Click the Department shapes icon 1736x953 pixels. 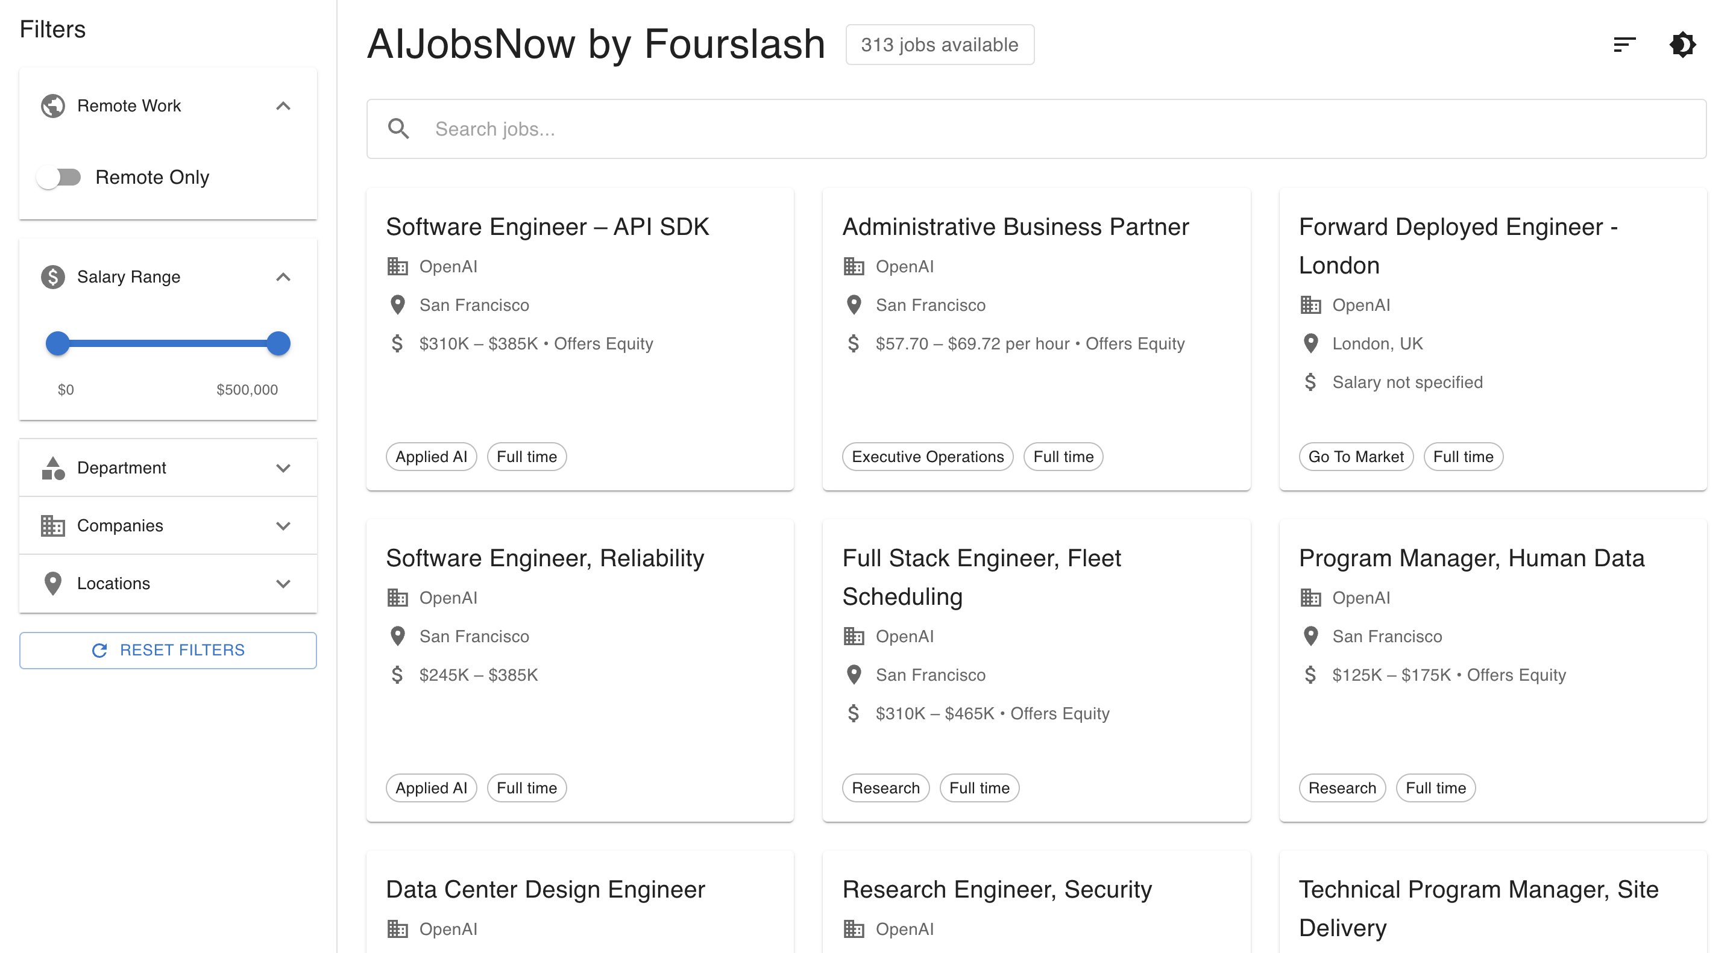(52, 468)
